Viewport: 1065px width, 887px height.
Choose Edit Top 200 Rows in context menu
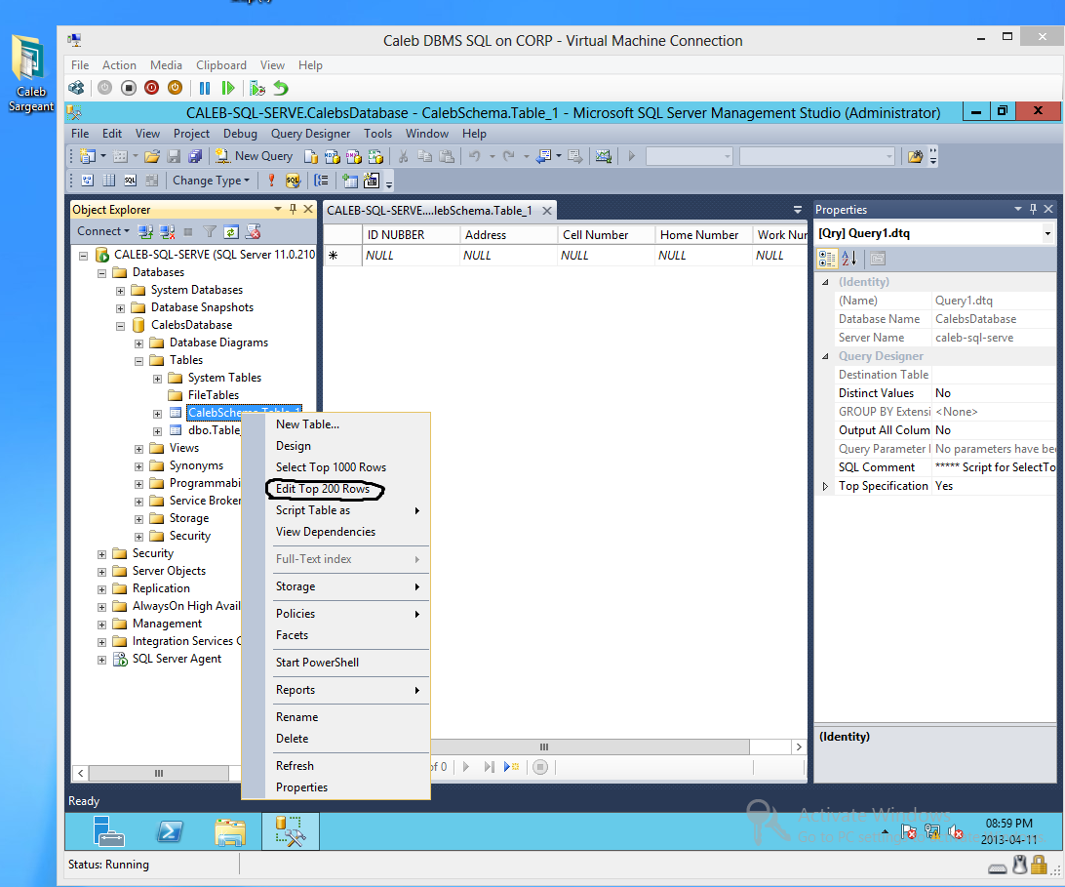pyautogui.click(x=323, y=489)
